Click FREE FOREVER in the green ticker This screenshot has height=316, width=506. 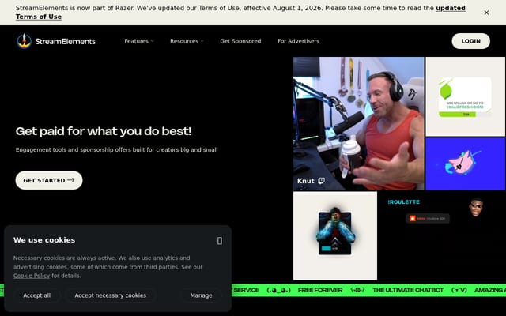(320, 290)
